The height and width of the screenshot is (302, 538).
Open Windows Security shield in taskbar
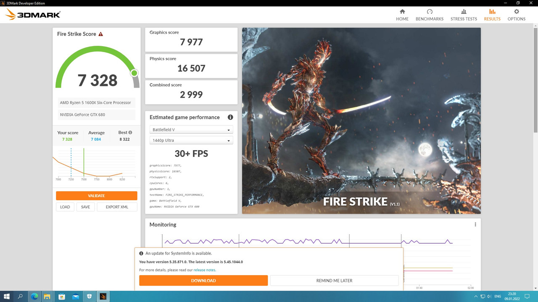click(90, 297)
